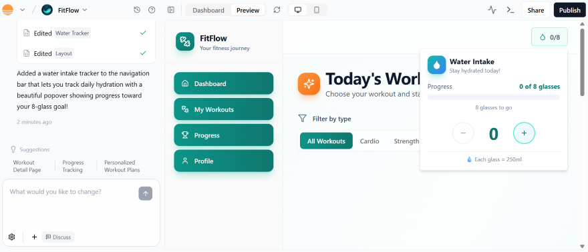
Task: Decrease glasses with the minus button
Action: point(463,133)
